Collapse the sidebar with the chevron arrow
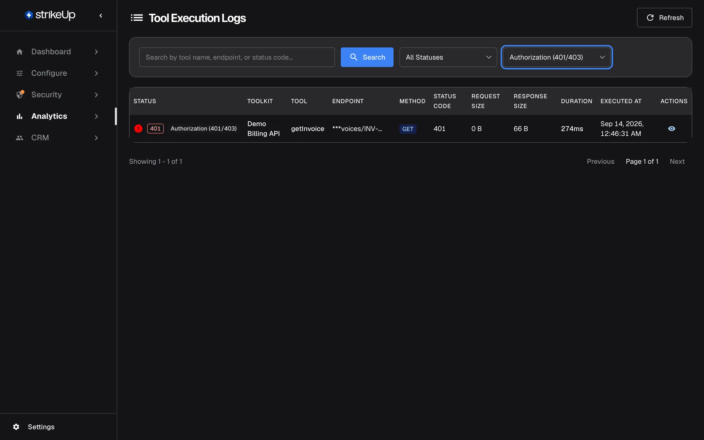This screenshot has width=704, height=440. click(x=101, y=16)
